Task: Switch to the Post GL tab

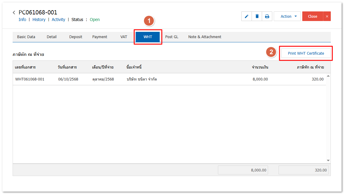Action: click(172, 37)
